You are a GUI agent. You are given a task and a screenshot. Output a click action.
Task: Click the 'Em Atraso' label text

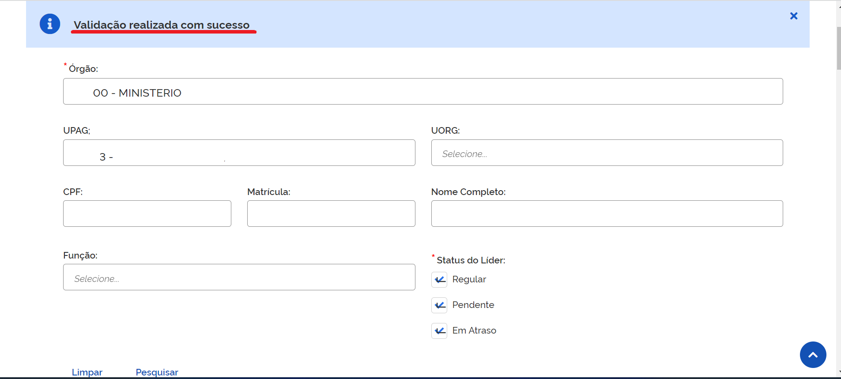pos(474,330)
